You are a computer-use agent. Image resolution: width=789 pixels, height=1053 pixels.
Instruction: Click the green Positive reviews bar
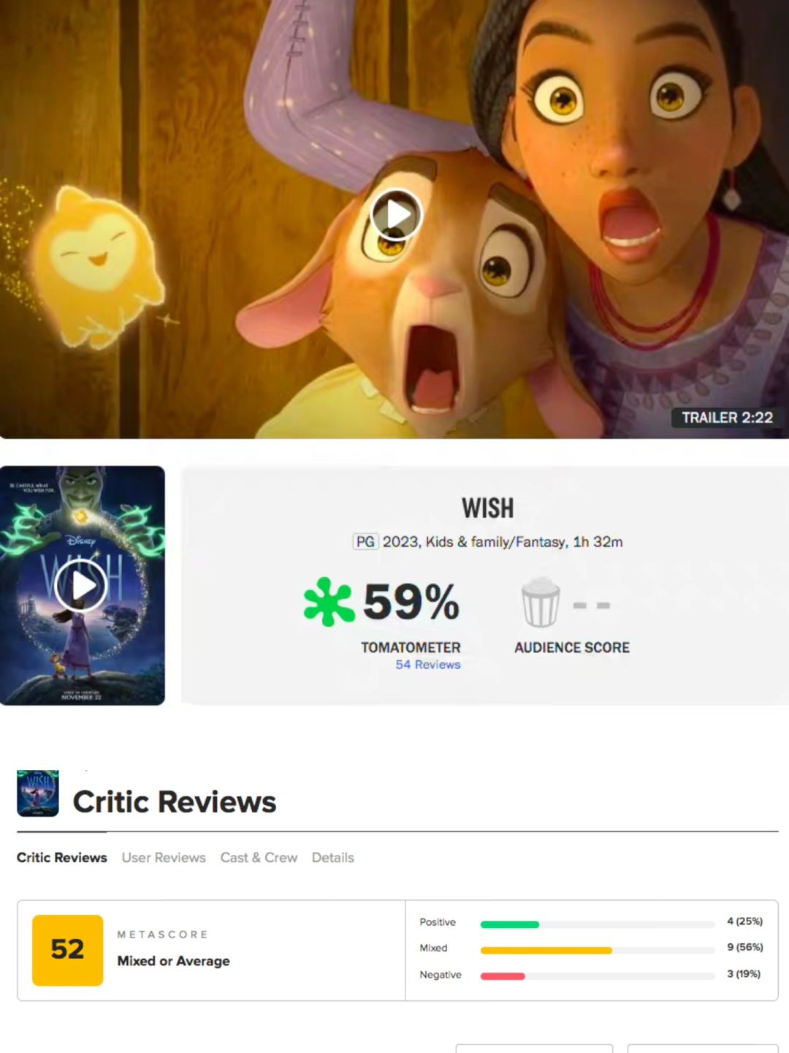pyautogui.click(x=510, y=924)
